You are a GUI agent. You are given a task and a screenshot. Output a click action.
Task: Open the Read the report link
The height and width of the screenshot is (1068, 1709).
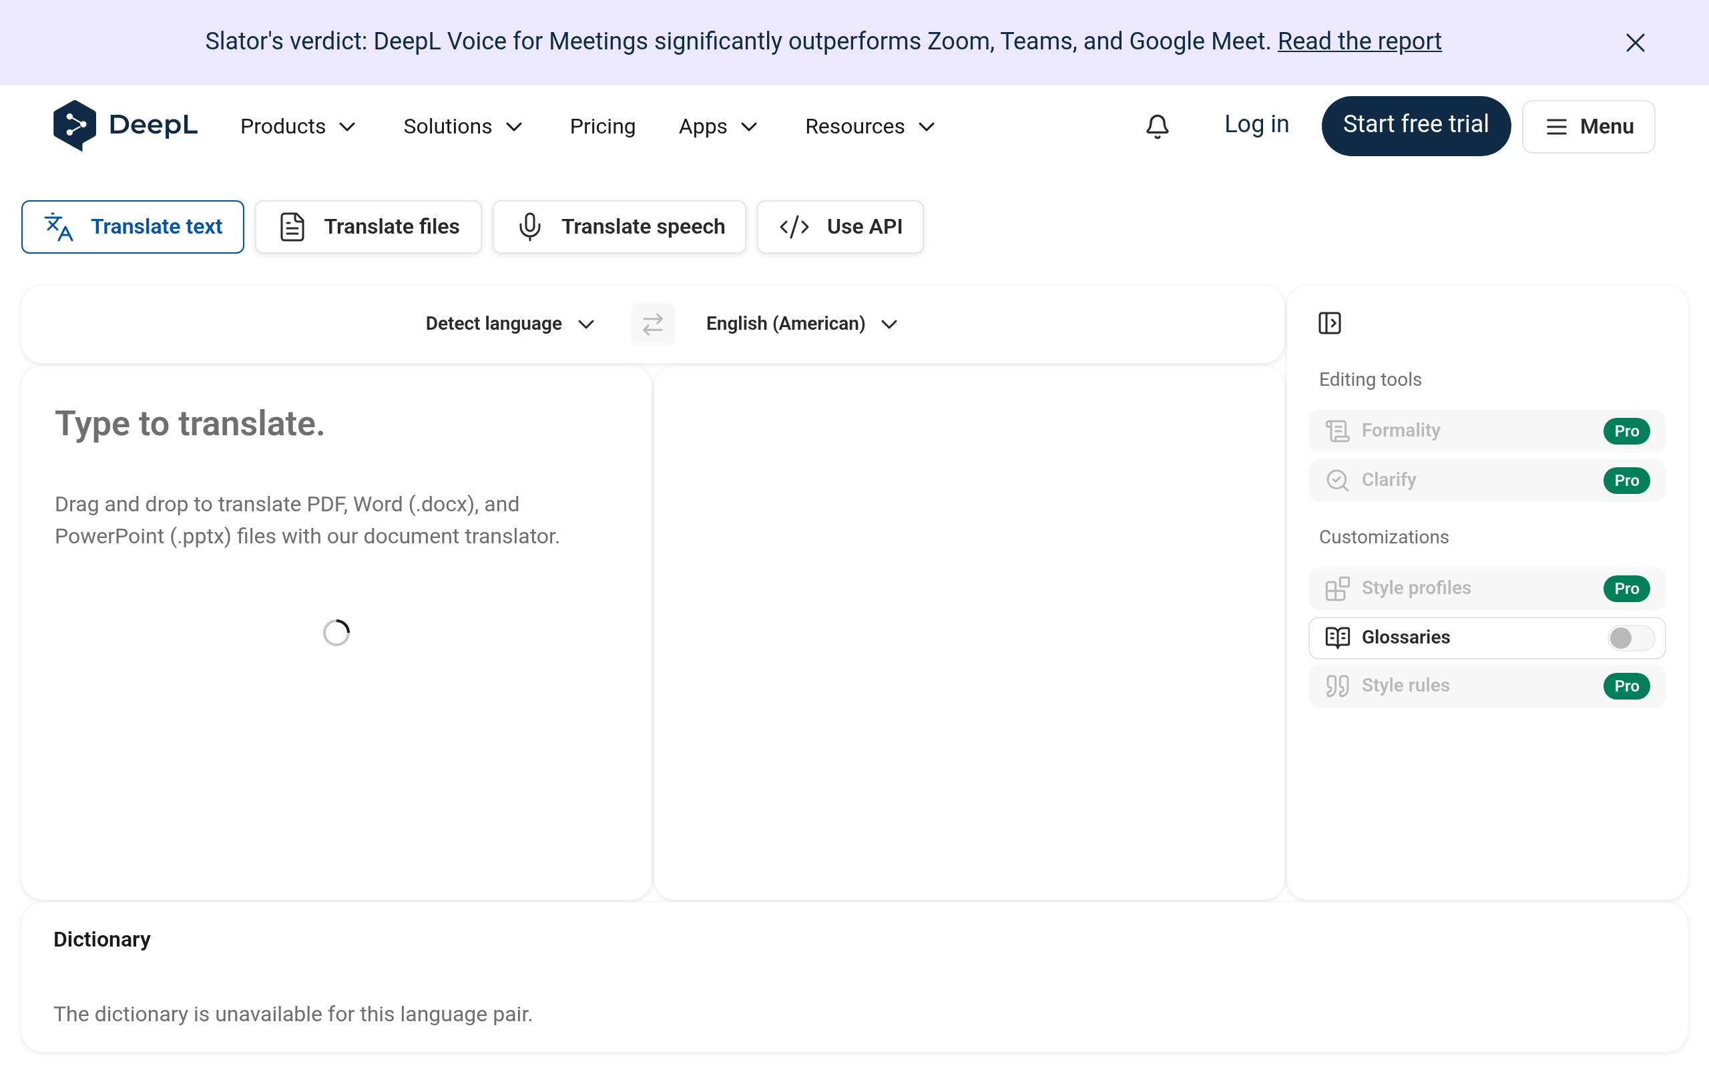click(1359, 41)
